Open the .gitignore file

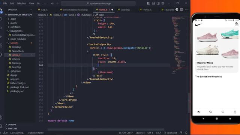pos(20,71)
